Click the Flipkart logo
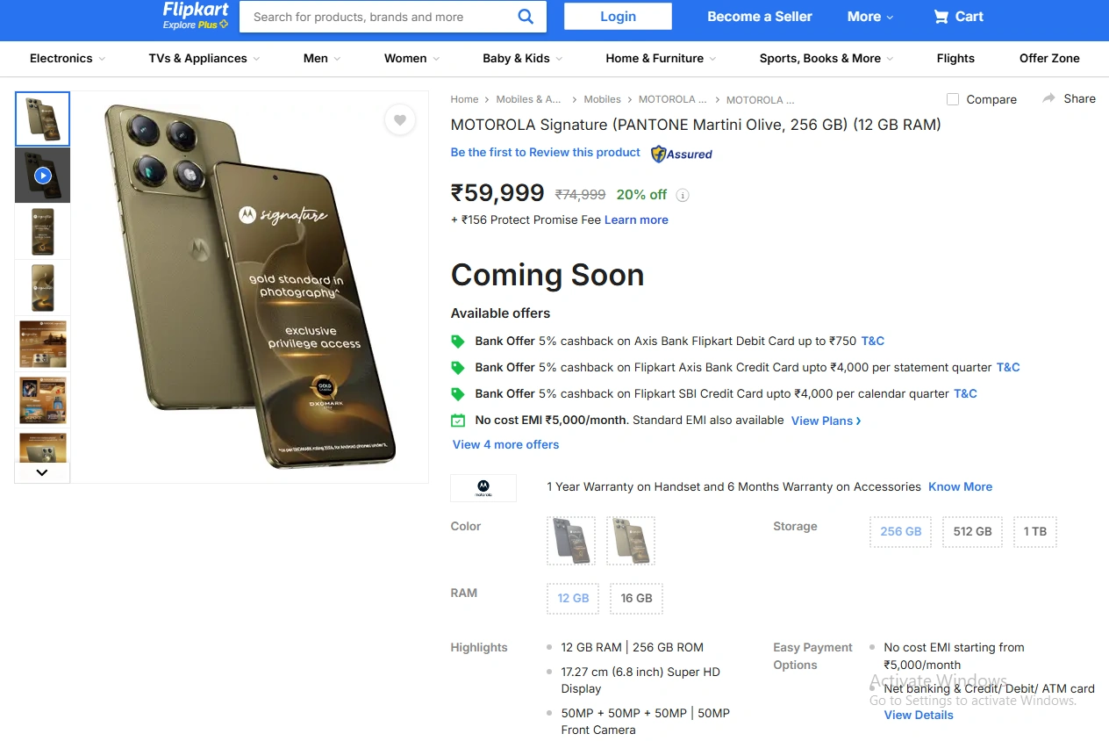This screenshot has width=1109, height=741. pyautogui.click(x=196, y=11)
